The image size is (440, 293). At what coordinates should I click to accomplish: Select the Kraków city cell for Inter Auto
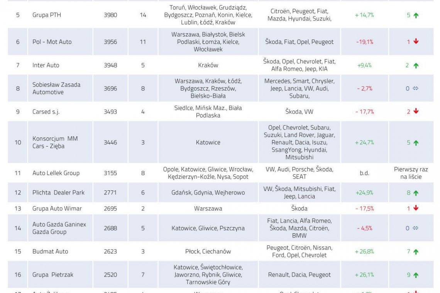click(x=208, y=65)
